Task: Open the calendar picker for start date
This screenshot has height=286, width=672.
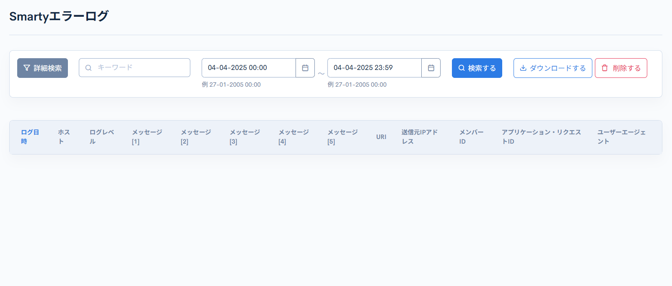Action: coord(305,68)
